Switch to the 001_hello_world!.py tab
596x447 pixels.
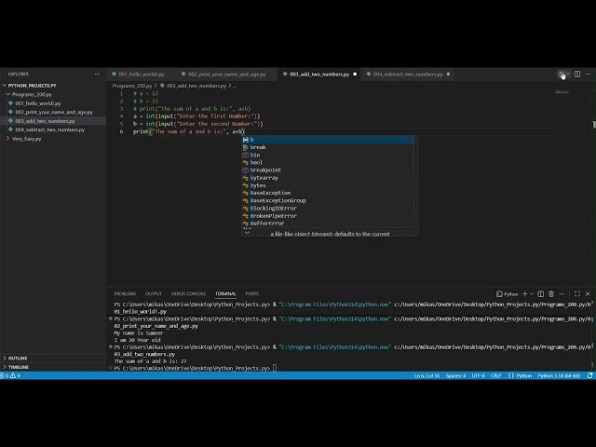(x=139, y=74)
